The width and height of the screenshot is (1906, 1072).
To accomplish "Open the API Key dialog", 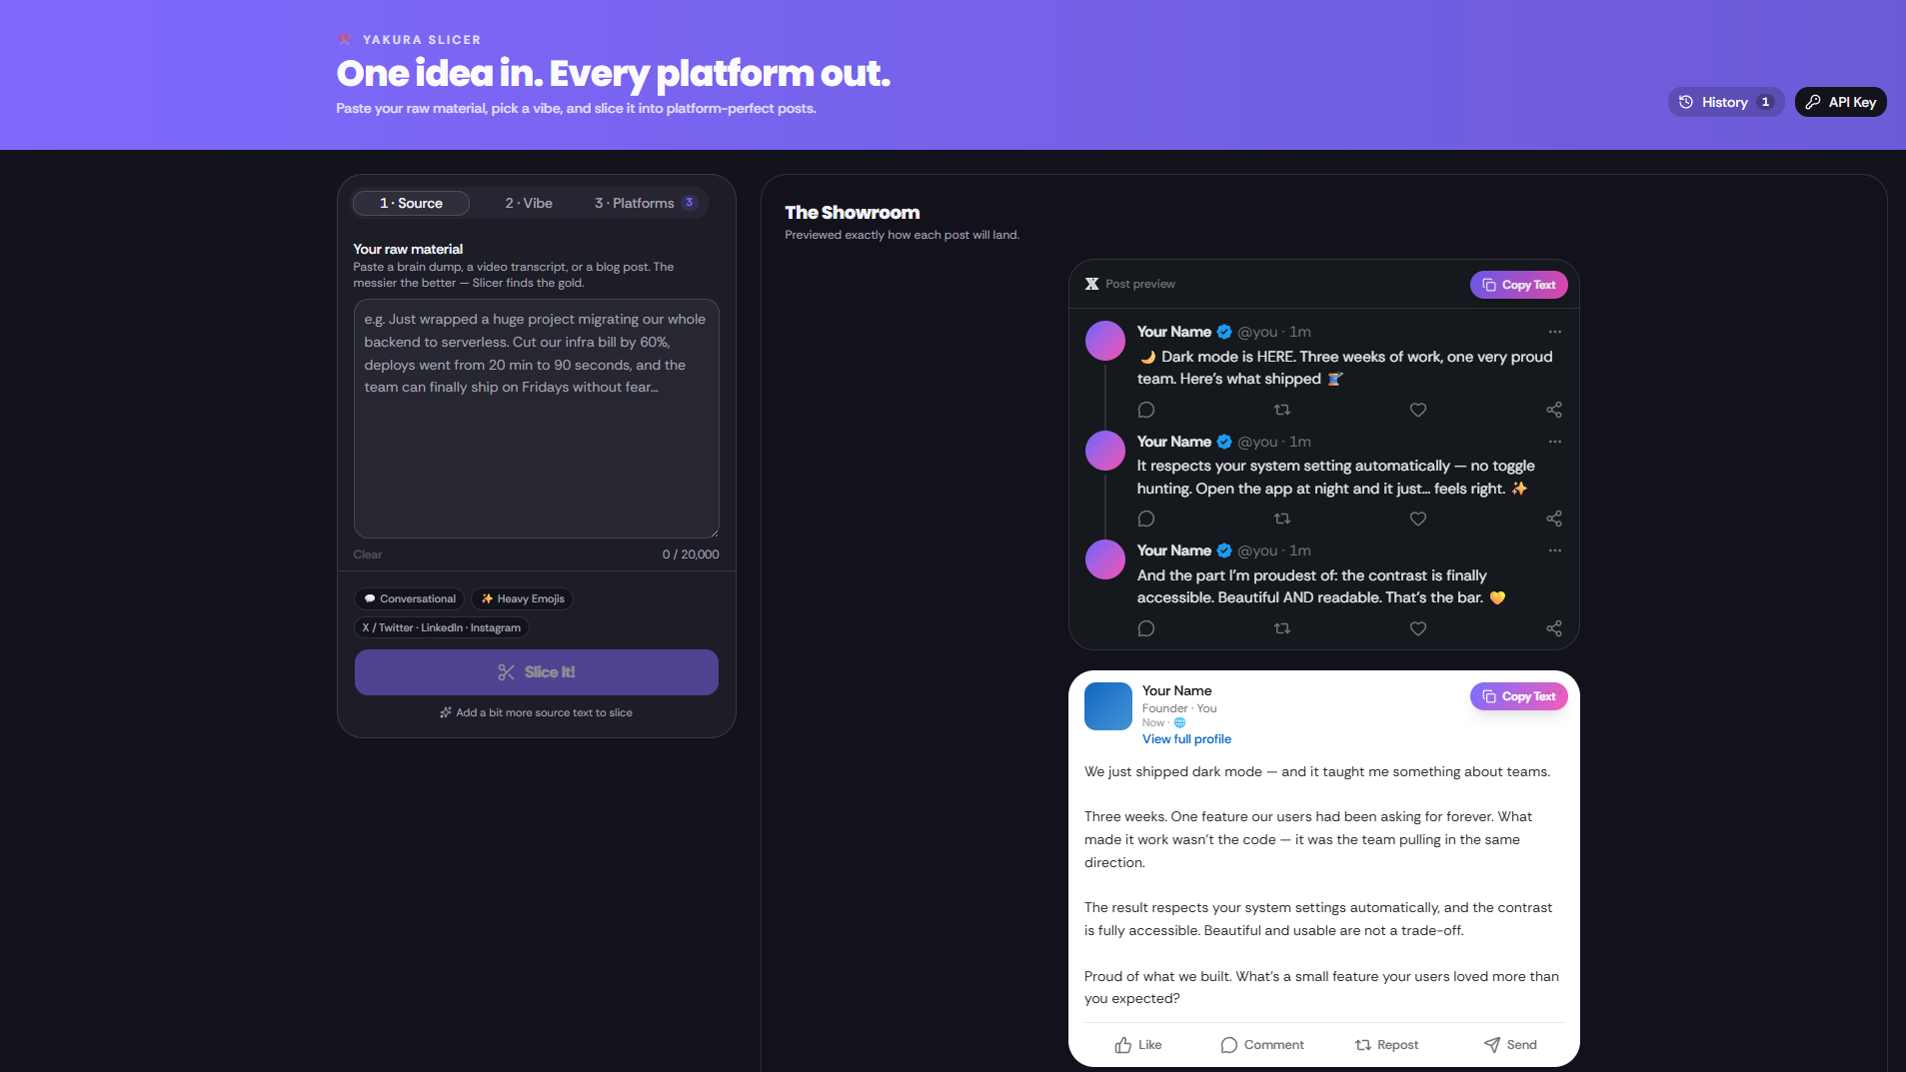I will tap(1840, 102).
